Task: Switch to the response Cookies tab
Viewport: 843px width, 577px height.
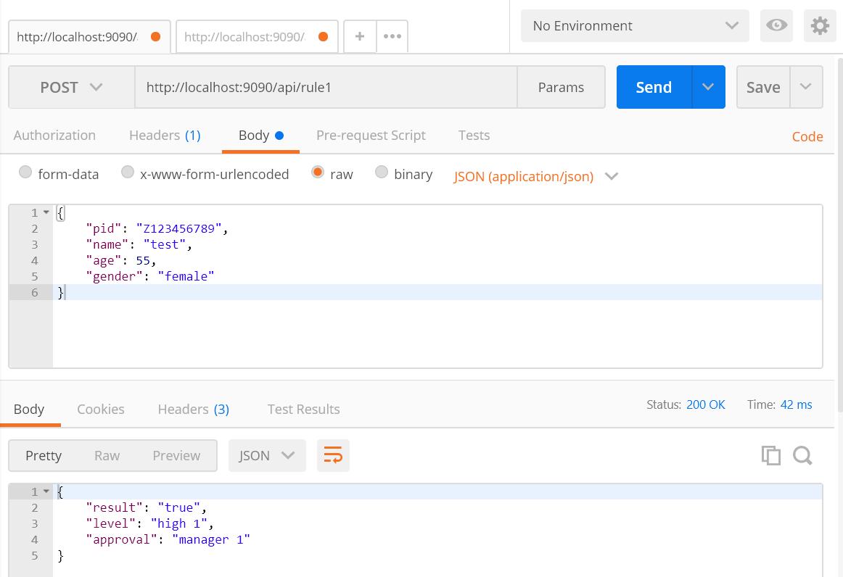Action: [101, 410]
